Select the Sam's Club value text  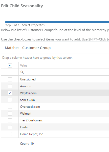click(x=28, y=100)
